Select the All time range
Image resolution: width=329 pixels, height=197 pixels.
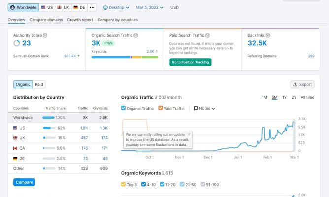coord(307,97)
